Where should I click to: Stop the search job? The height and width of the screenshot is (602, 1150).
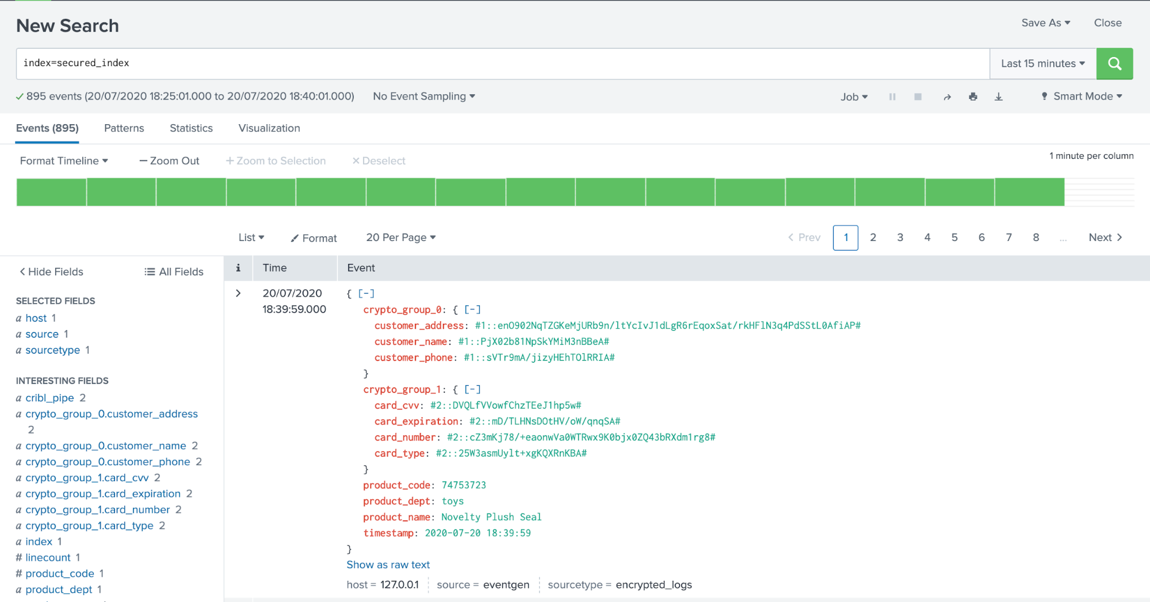click(x=918, y=97)
